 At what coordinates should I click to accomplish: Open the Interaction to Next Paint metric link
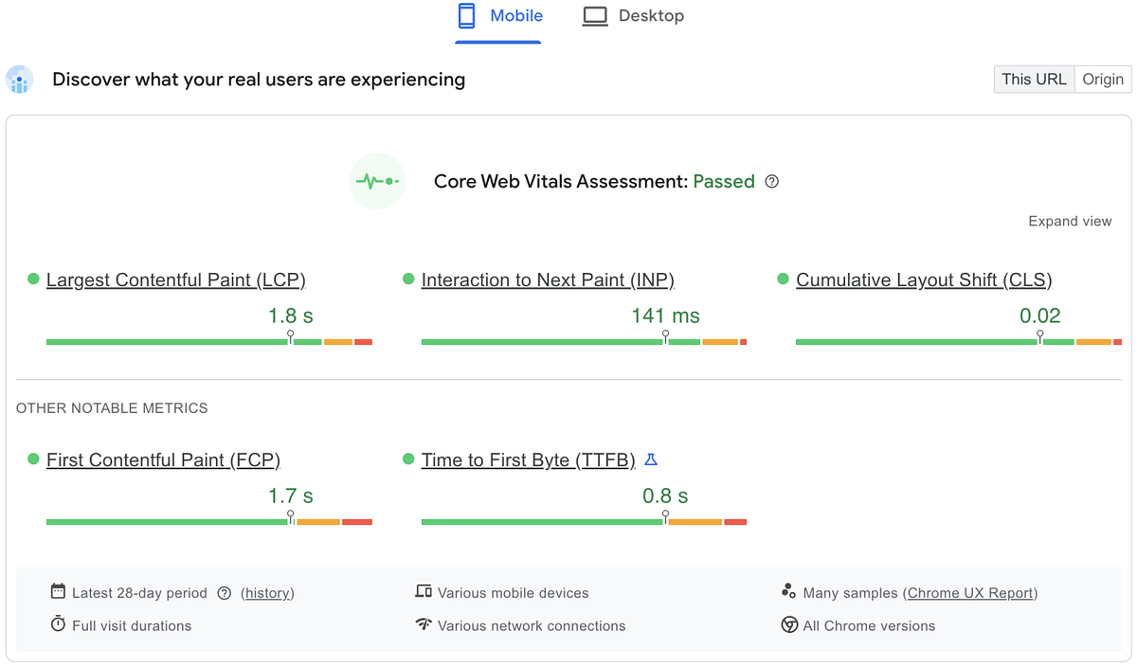click(548, 279)
